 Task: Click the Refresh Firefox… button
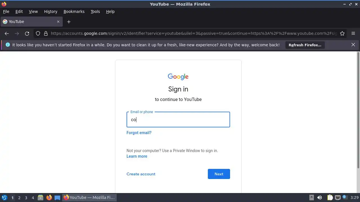tap(305, 45)
